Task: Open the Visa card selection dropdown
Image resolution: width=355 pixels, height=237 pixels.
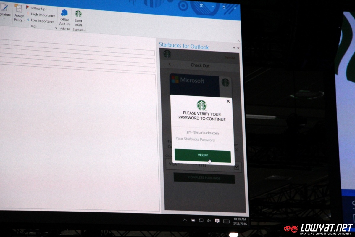Action: [x=236, y=167]
